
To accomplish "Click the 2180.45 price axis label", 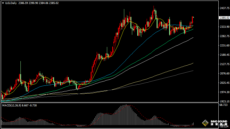I will [x=224, y=55].
